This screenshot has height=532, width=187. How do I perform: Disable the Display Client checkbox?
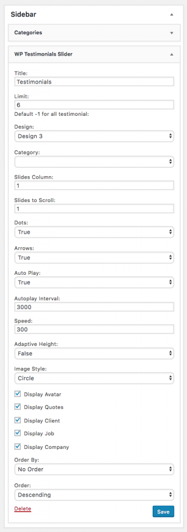tap(17, 420)
